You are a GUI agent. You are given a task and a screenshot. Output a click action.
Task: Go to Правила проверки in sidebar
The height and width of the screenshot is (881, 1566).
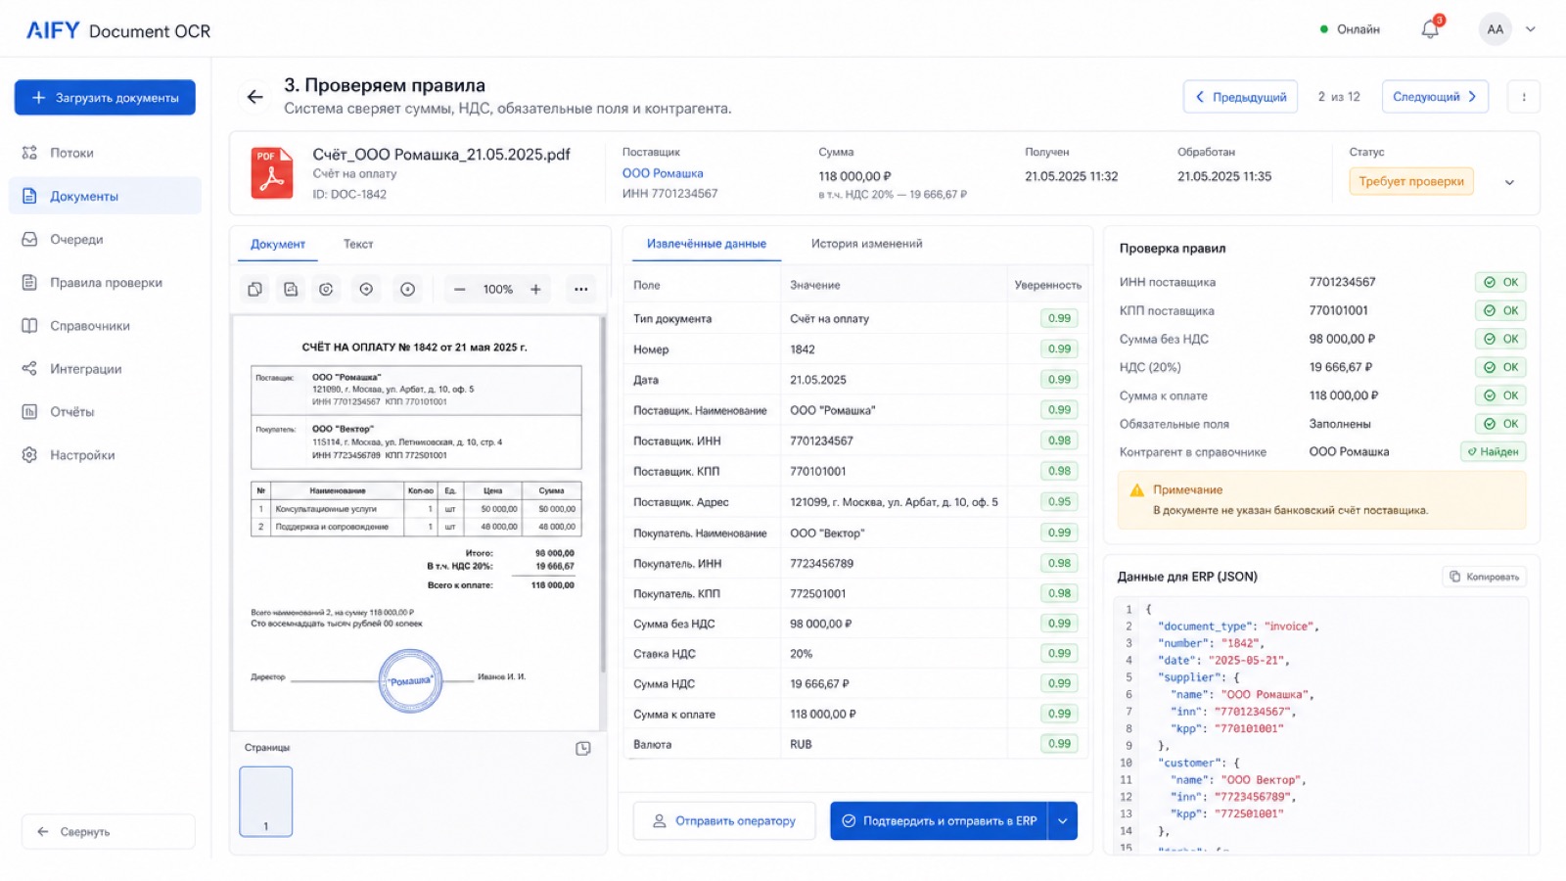click(x=106, y=283)
